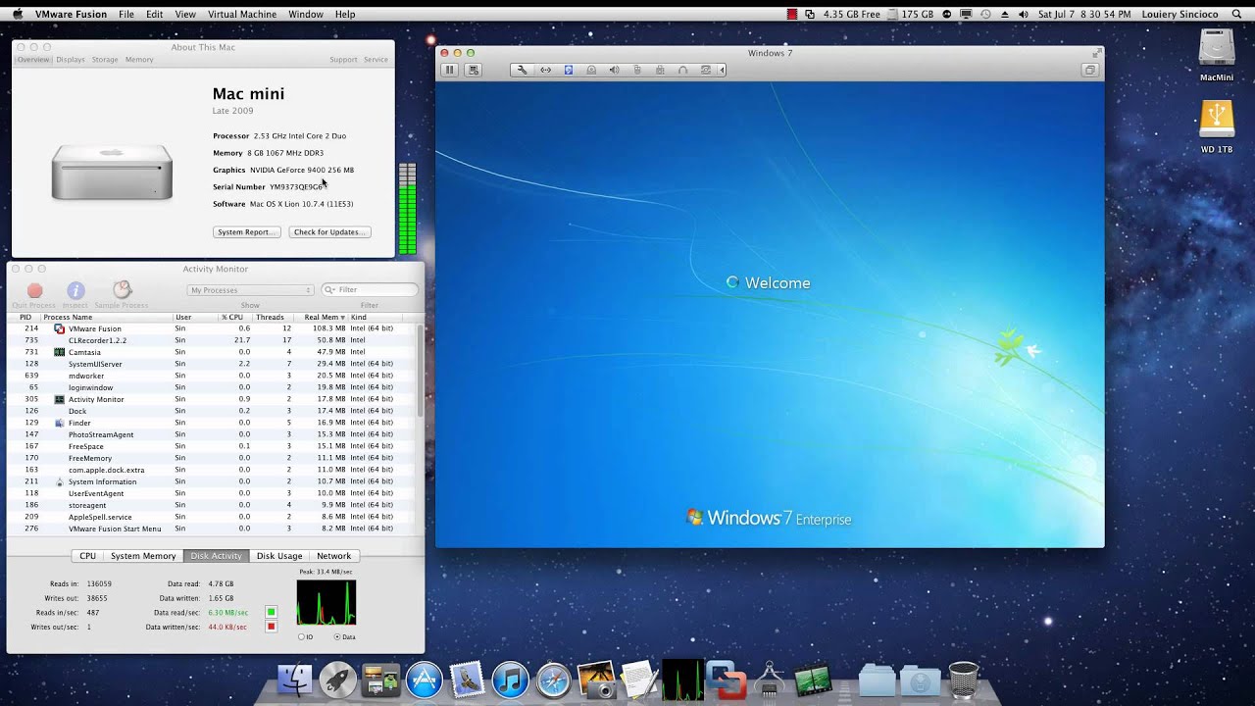Click the Service link in About This Mac
1255x706 pixels.
[x=376, y=60]
